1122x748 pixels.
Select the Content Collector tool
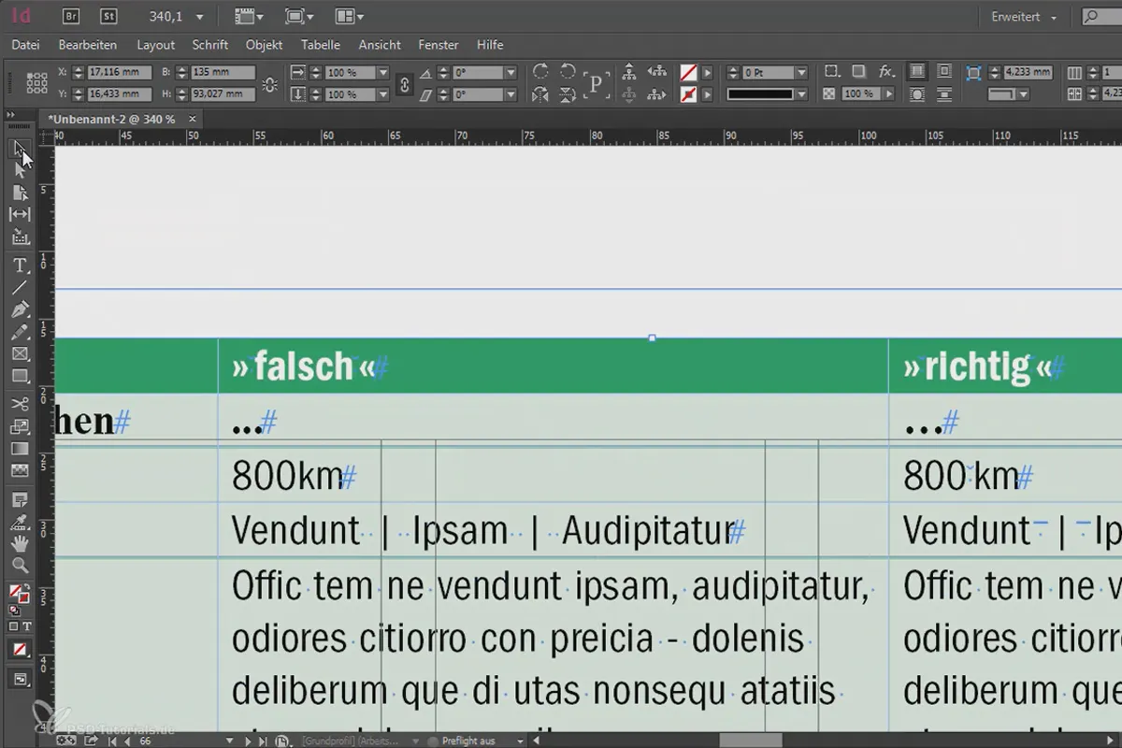pos(20,237)
